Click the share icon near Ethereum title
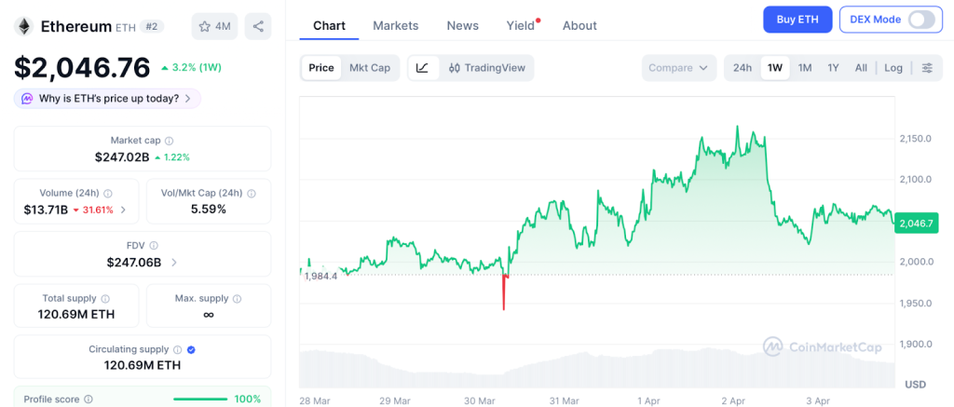 [x=258, y=26]
